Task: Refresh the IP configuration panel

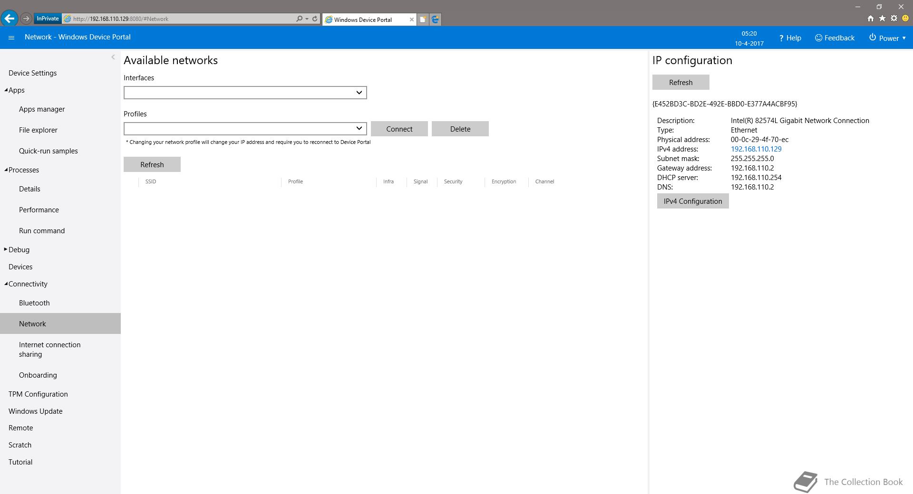Action: pyautogui.click(x=681, y=82)
